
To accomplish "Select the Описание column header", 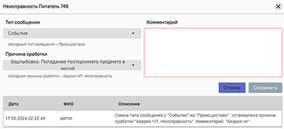I will tap(129, 104).
